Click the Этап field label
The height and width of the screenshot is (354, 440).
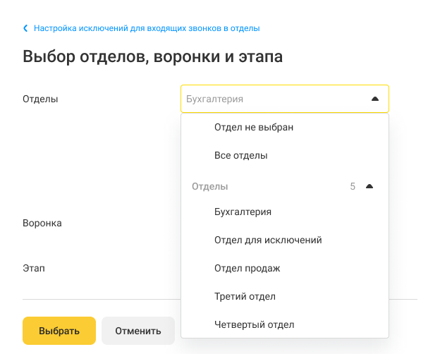pos(34,268)
